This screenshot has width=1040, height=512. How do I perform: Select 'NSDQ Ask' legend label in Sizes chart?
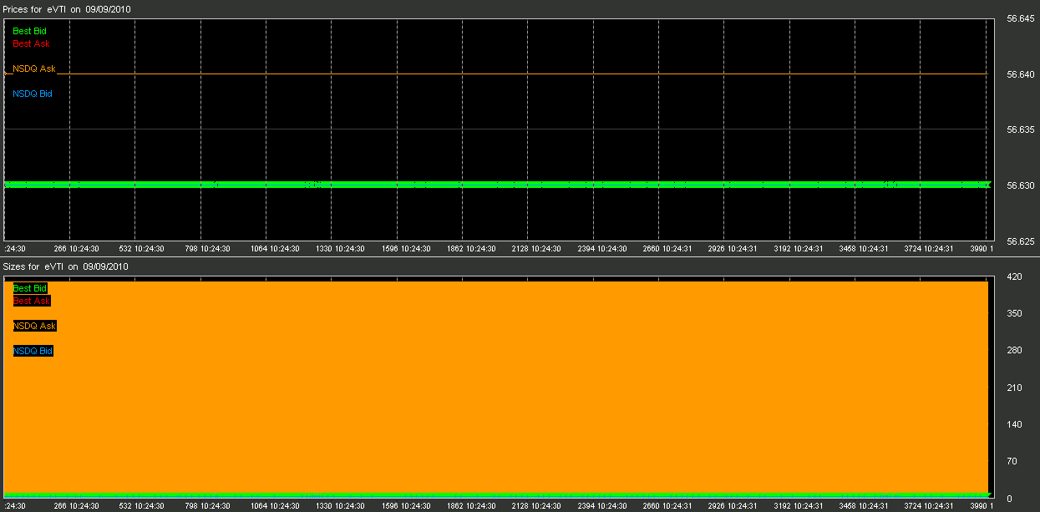pos(34,326)
